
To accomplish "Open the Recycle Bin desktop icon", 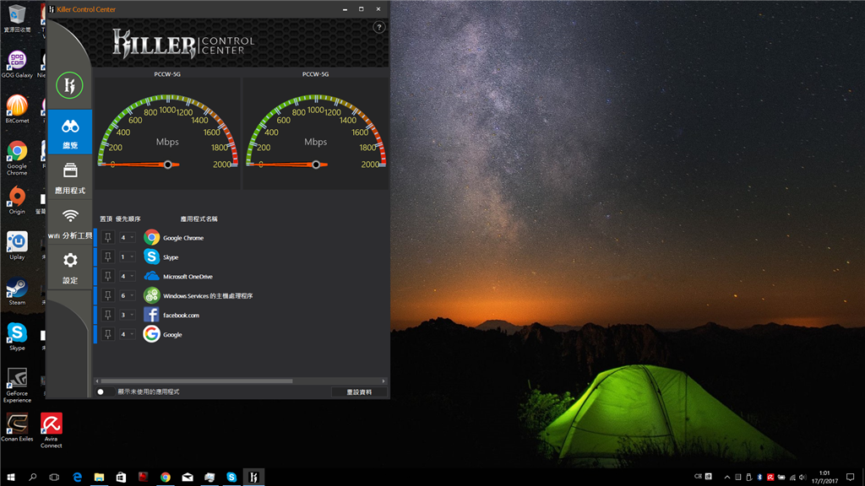I will click(17, 19).
